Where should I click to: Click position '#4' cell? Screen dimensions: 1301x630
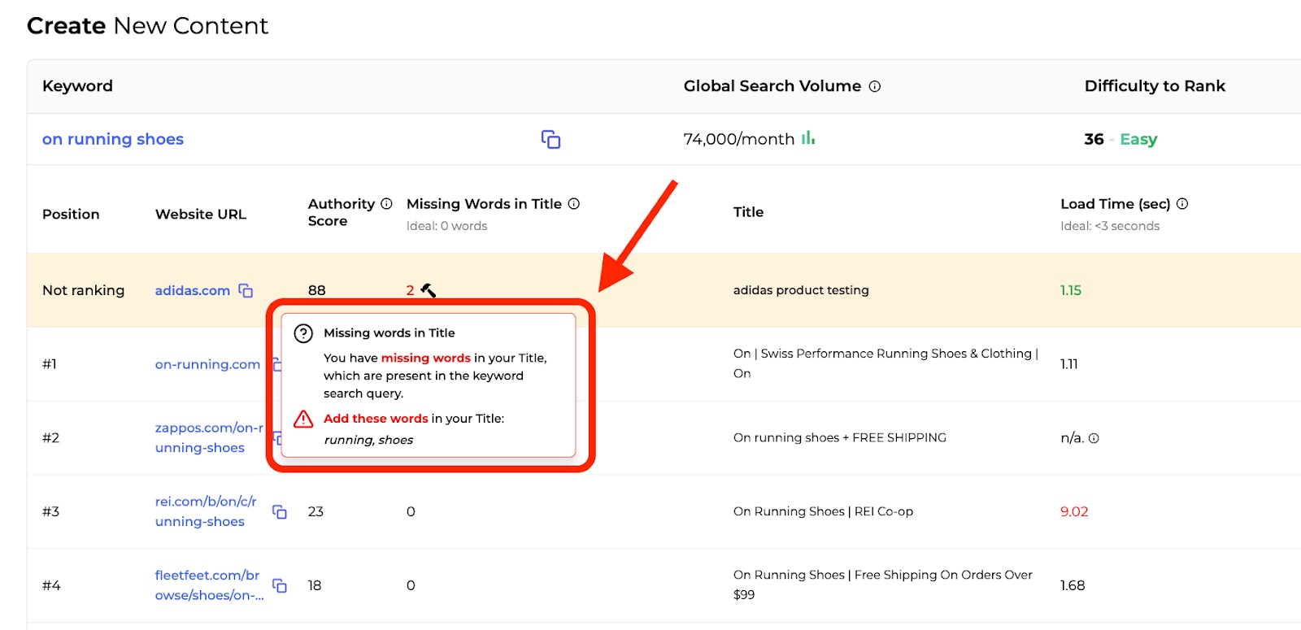(51, 585)
